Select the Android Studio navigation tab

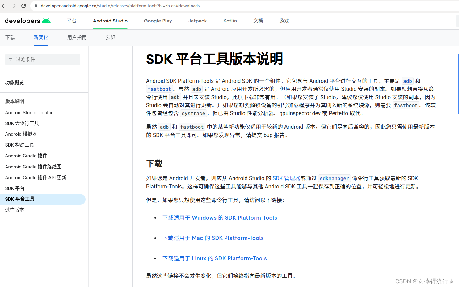[x=110, y=21]
